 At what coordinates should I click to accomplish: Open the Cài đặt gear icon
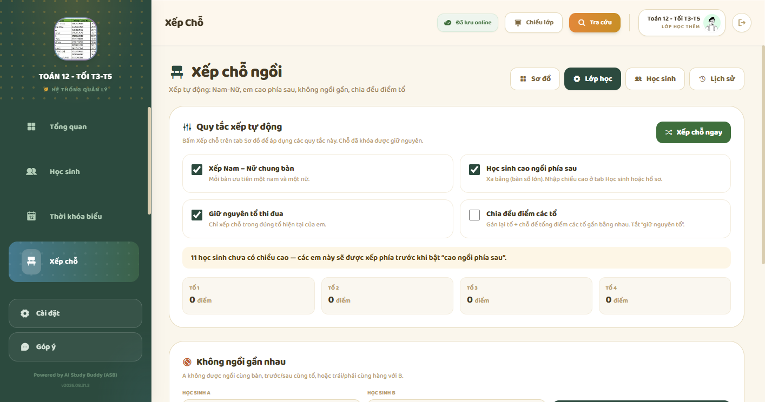[25, 313]
